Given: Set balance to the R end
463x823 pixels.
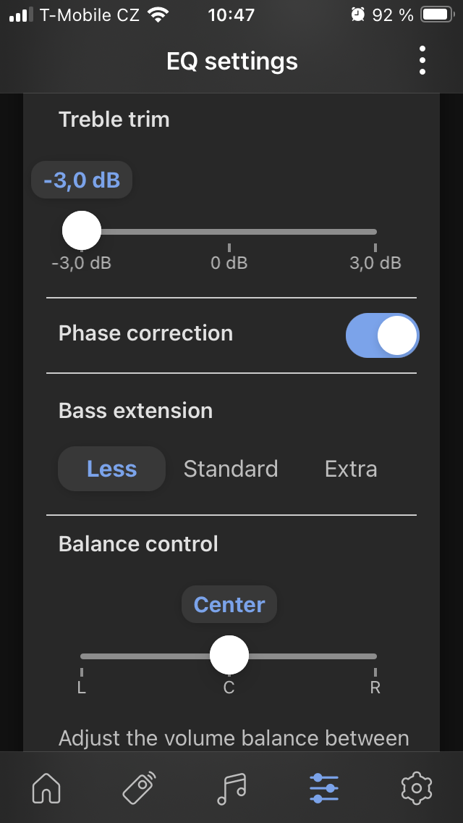Looking at the screenshot, I should pyautogui.click(x=375, y=656).
